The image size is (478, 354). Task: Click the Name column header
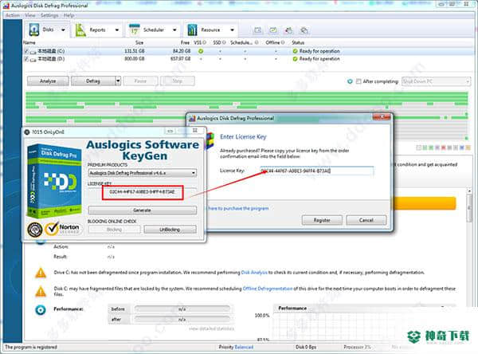coord(29,42)
